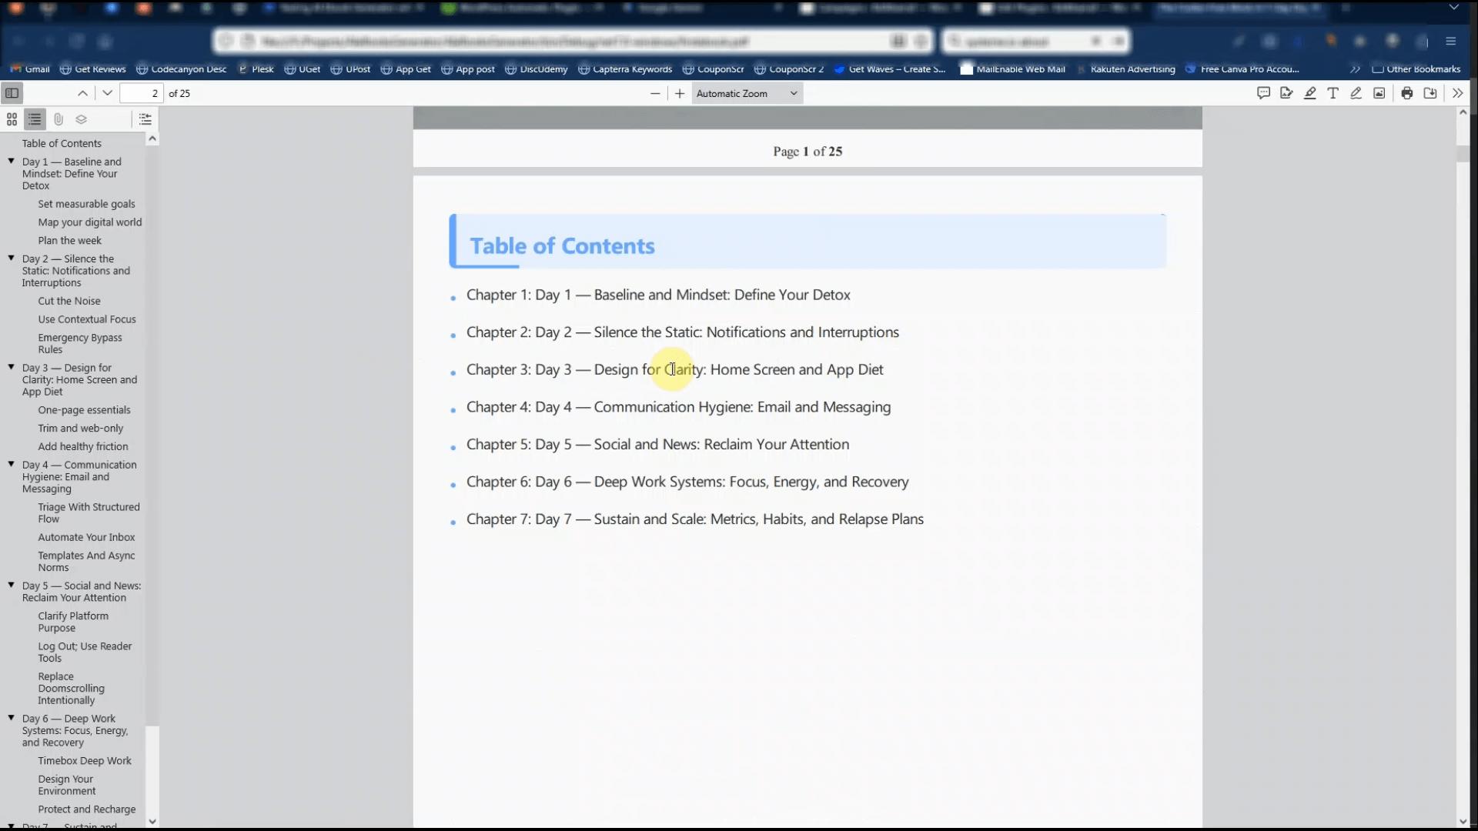The width and height of the screenshot is (1478, 831).
Task: Select the add text tool
Action: point(1333,93)
